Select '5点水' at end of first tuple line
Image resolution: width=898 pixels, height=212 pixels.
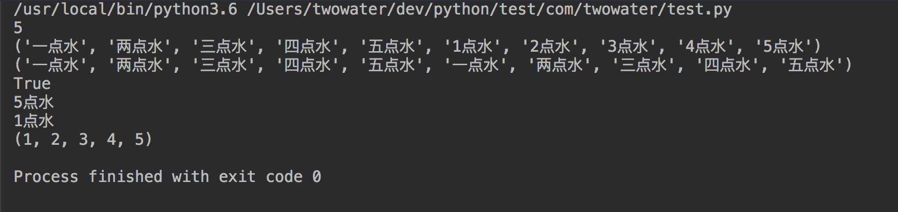pyautogui.click(x=783, y=47)
